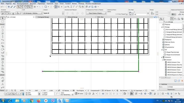This screenshot has width=184, height=103.
Task: Click the Pick Up Parameters eyedropper icon
Action: [x=12, y=7]
